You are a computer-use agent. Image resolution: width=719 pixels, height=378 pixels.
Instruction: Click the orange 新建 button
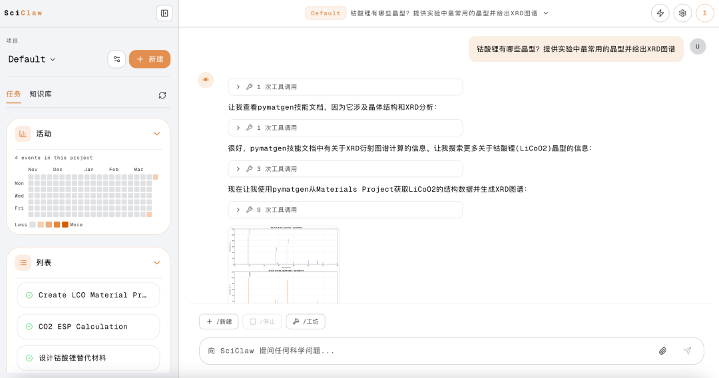[x=150, y=59]
